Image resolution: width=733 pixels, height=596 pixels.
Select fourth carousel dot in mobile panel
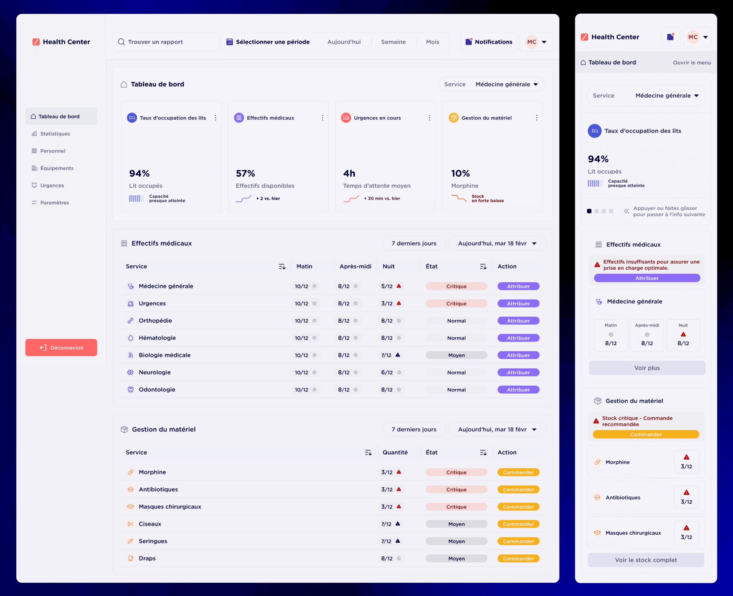pyautogui.click(x=611, y=211)
